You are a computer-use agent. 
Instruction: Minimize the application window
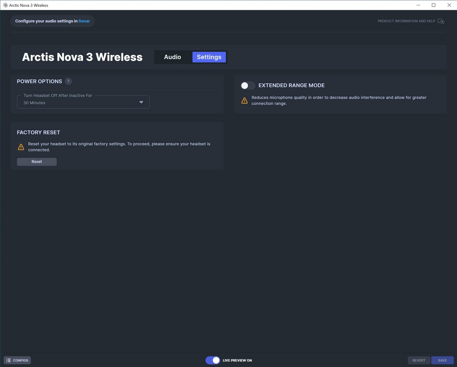pos(418,5)
